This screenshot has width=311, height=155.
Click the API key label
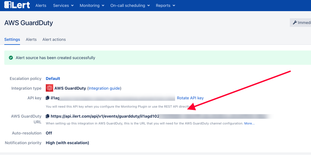pos(35,98)
